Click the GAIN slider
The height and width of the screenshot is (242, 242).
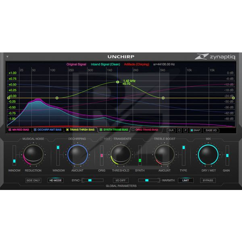pos(227,155)
